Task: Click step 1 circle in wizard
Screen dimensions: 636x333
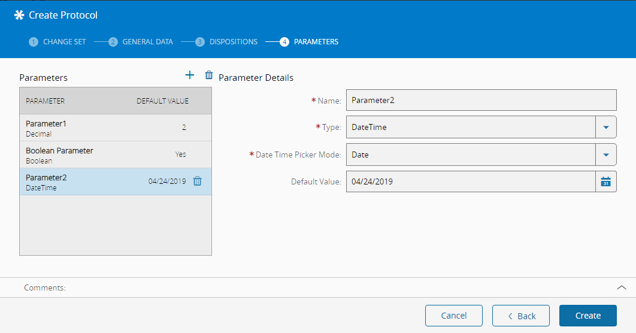Action: [x=34, y=42]
